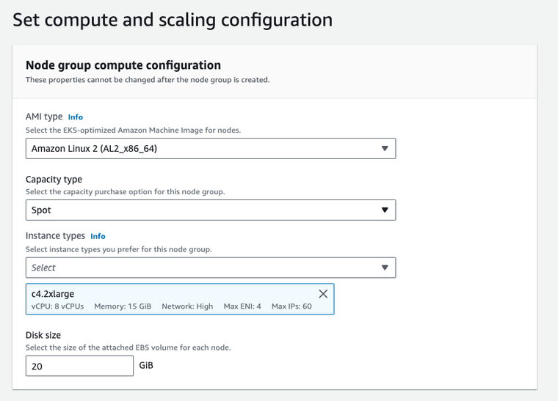Click the Disk size field label
This screenshot has width=558, height=401.
(x=43, y=335)
